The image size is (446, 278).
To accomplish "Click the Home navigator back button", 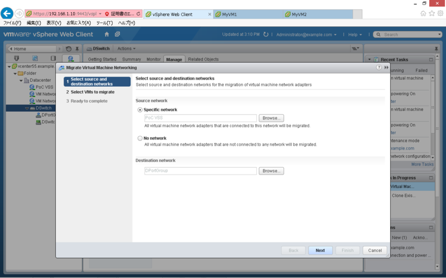I will click(32, 49).
